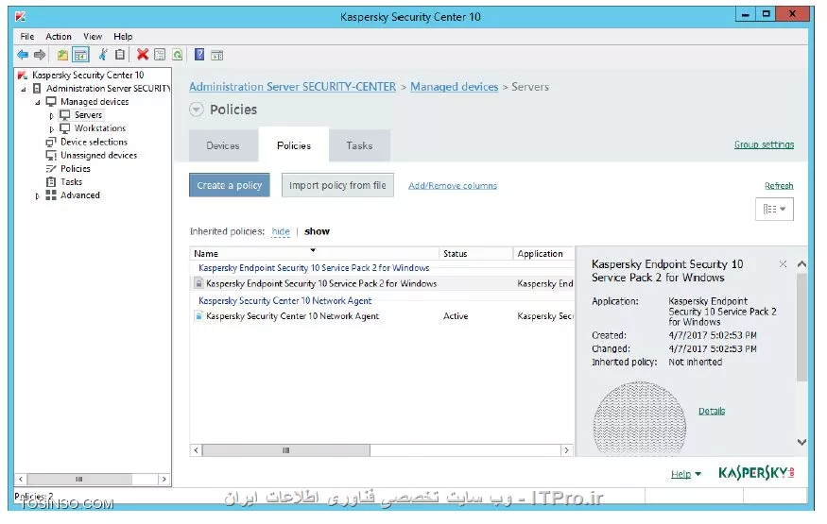Select the Policies tab
The image size is (827, 524).
(x=294, y=145)
